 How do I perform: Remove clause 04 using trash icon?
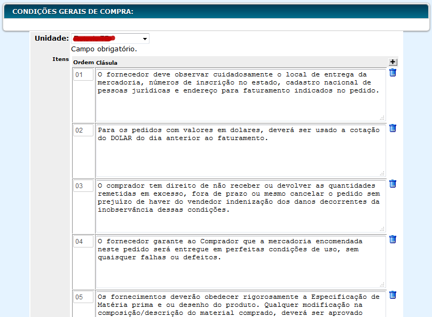click(x=392, y=239)
